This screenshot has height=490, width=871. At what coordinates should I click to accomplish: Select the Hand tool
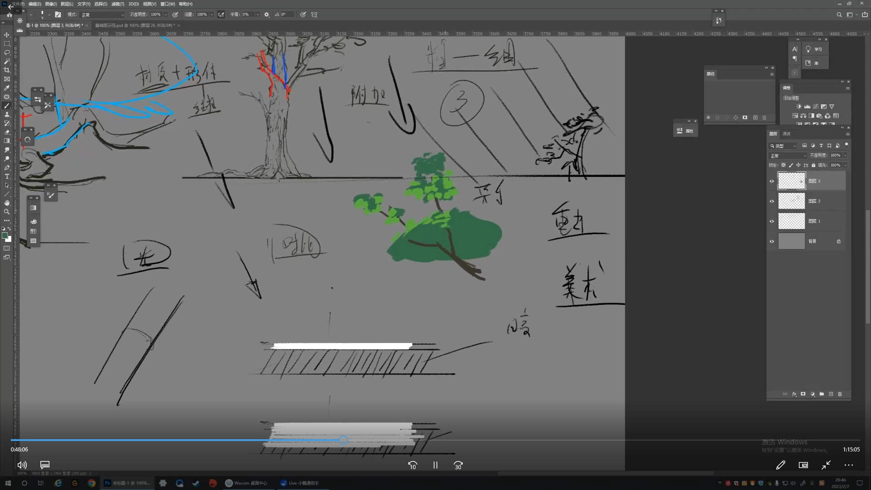tap(7, 203)
